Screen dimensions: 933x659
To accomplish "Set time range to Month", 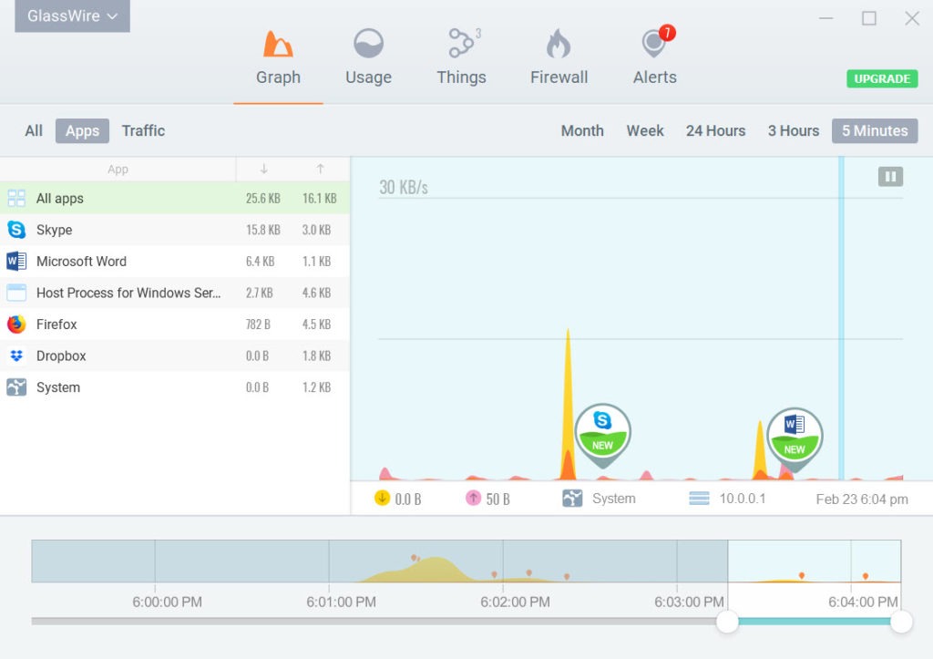I will (582, 131).
